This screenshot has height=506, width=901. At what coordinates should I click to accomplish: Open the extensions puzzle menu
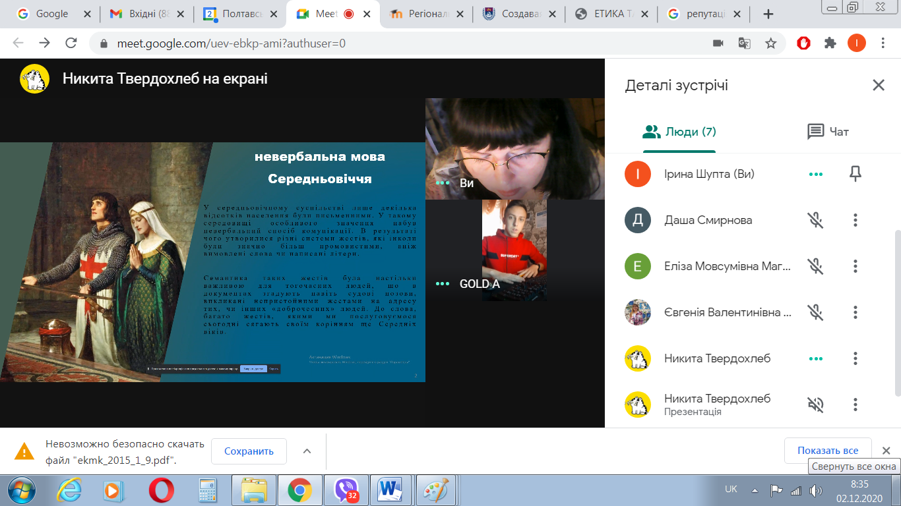pos(830,43)
